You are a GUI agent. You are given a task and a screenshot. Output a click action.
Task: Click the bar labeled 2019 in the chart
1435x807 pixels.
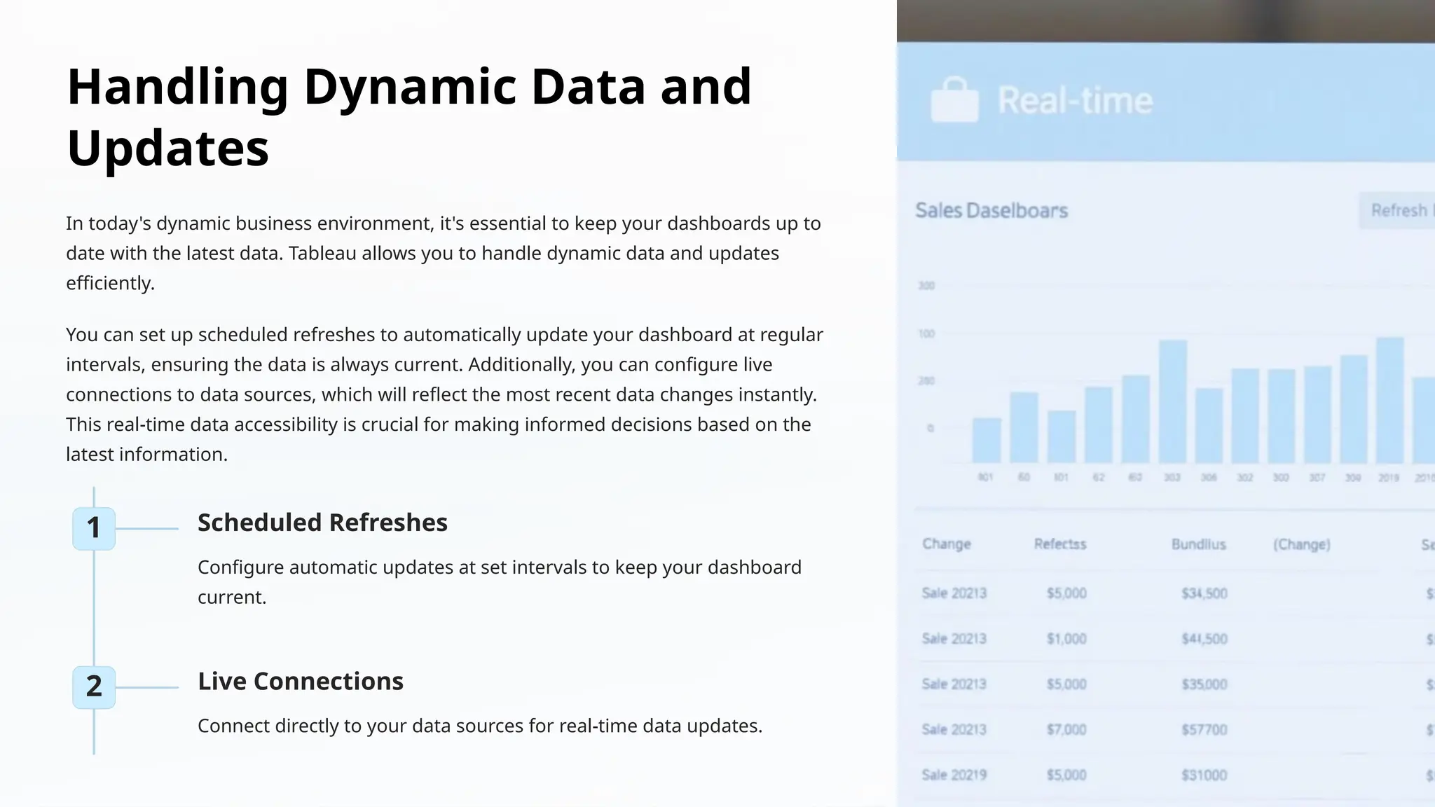(x=1389, y=401)
